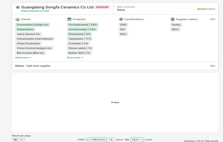The width and height of the screenshot is (223, 142).
Task: Click the SUPPLIER tag badge
Action: (102, 7)
